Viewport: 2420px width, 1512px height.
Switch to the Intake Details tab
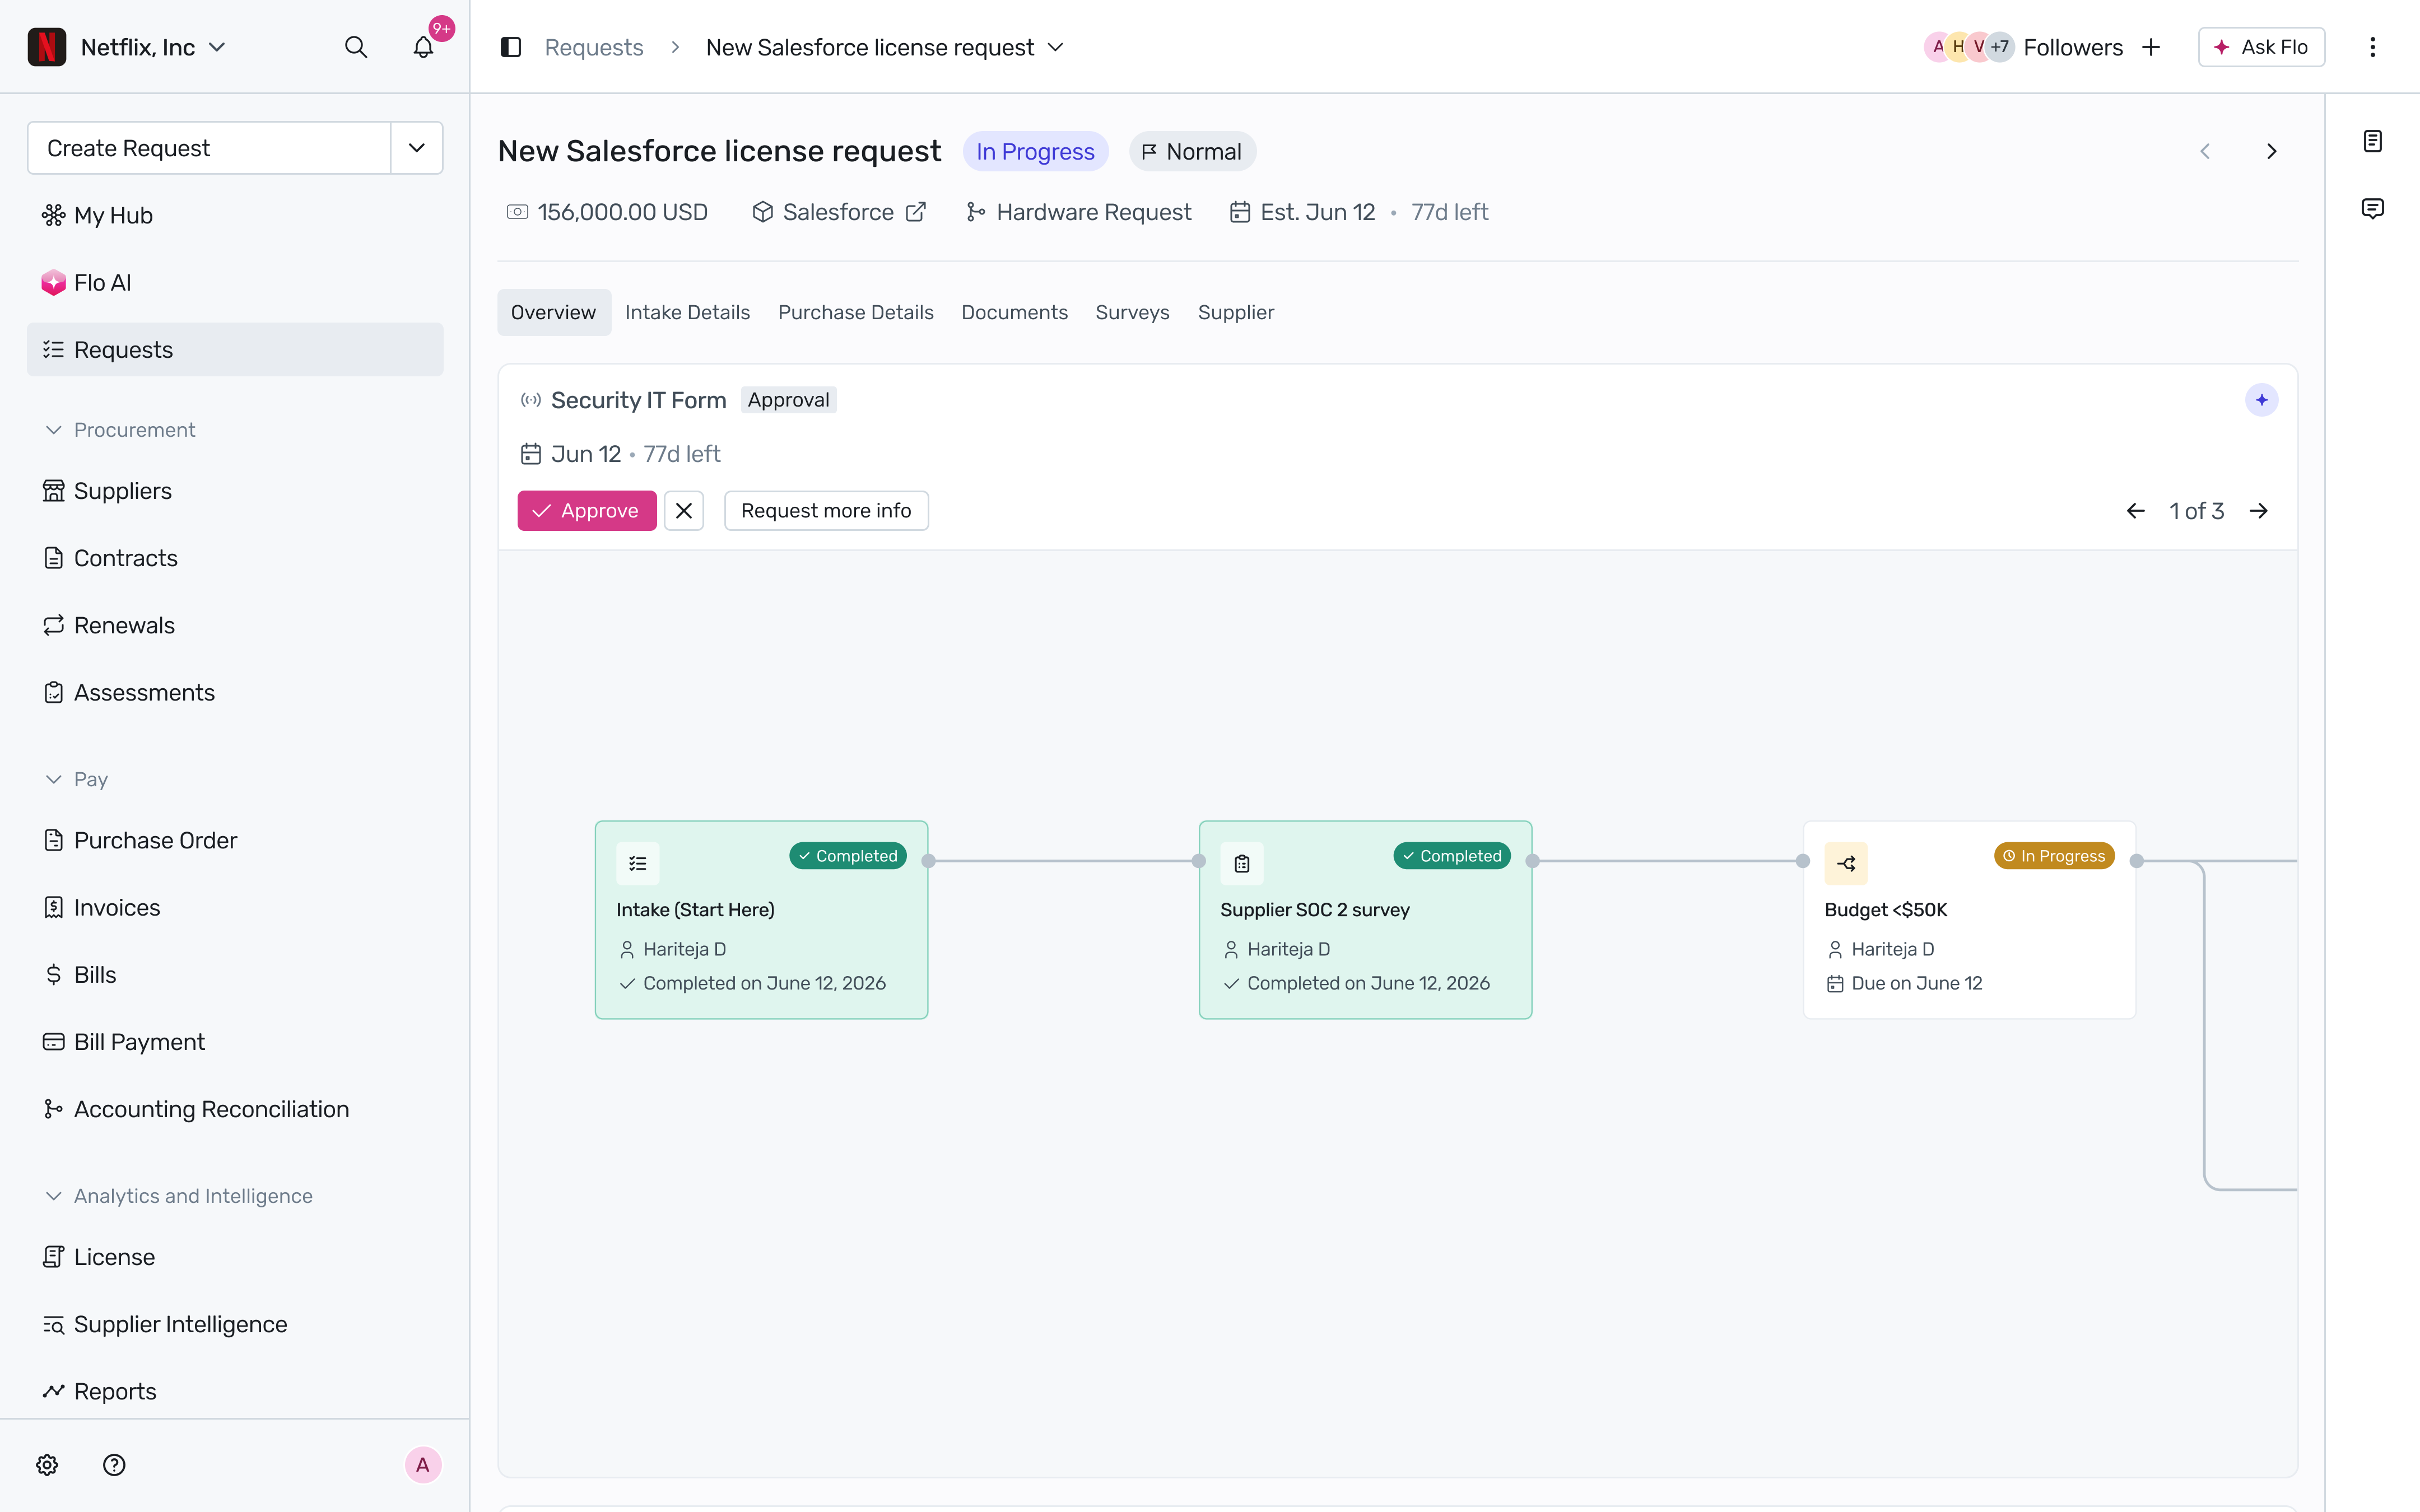pos(688,313)
